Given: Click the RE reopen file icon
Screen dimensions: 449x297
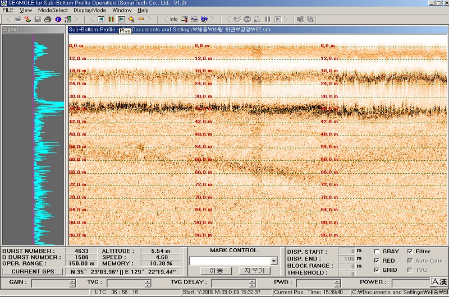Looking at the screenshot, I should pyautogui.click(x=28, y=19).
